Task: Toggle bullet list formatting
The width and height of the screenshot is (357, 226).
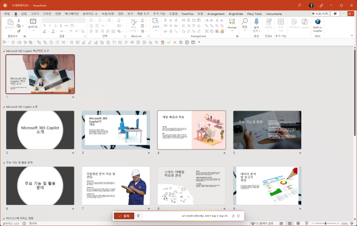Action: (91, 20)
